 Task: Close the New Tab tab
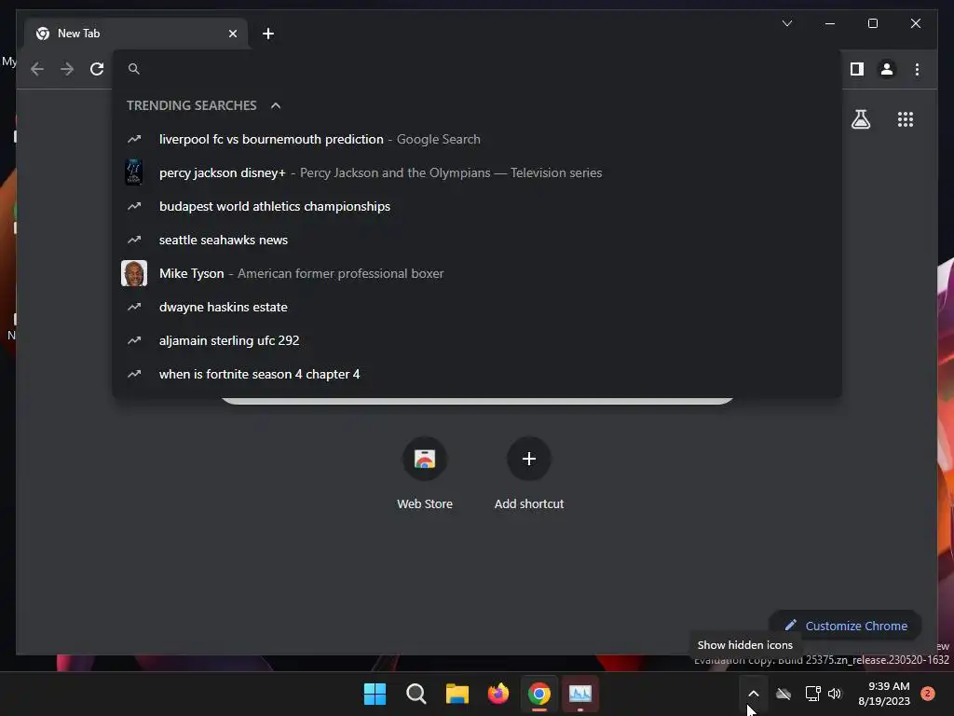232,34
